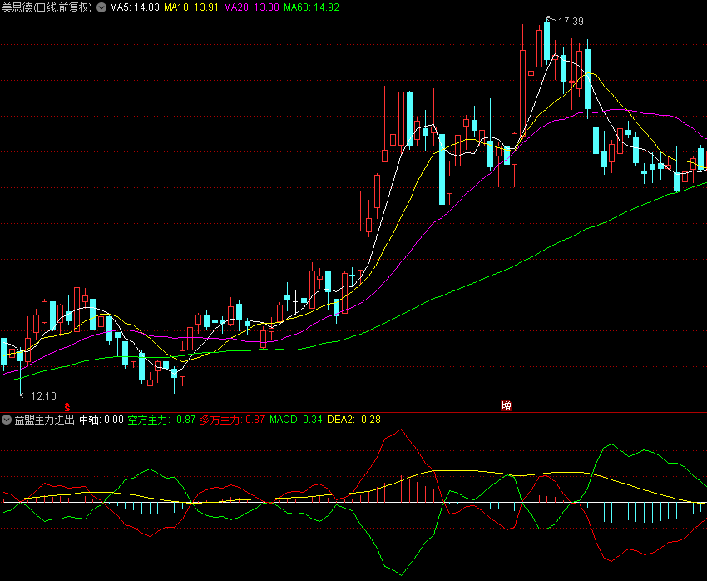707x581 pixels.
Task: Click the 增 event marker
Action: 506,406
